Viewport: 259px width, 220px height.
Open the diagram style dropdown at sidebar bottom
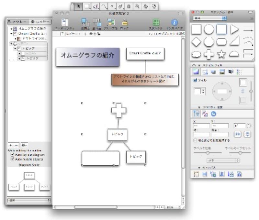click(x=29, y=200)
